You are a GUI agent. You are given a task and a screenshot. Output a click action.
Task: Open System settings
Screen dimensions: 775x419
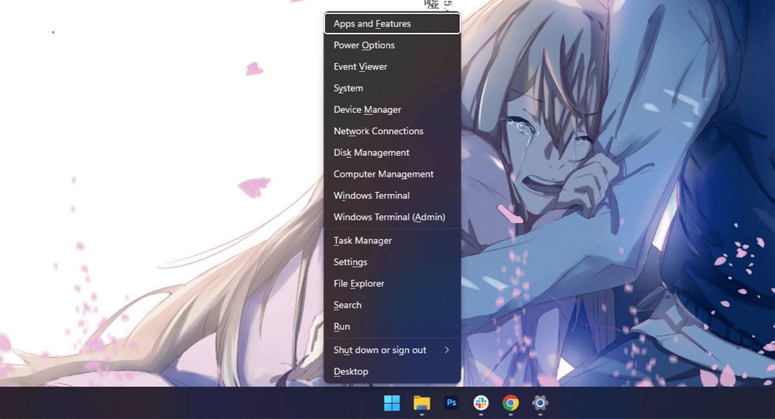(347, 88)
